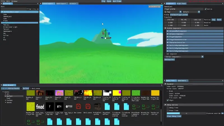Screen dimensions: 224x126
Task: Select the MoveObjTest.cscript node icon
Action: (145, 107)
